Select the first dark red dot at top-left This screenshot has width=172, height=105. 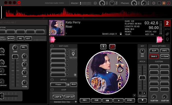click(6, 2)
